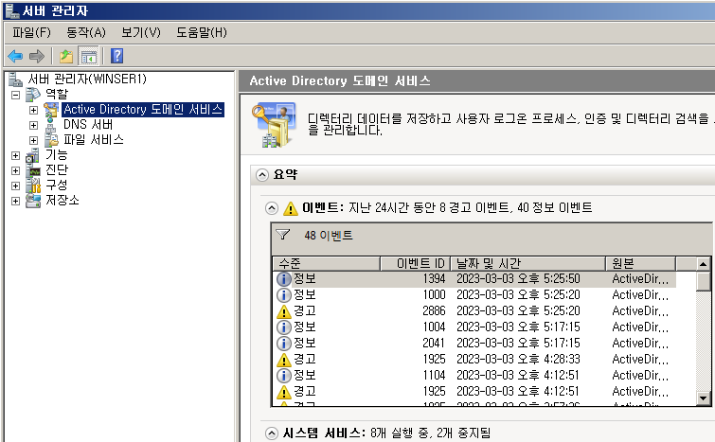Collapse the 요약 section chevron
This screenshot has height=442, width=715.
pyautogui.click(x=262, y=175)
